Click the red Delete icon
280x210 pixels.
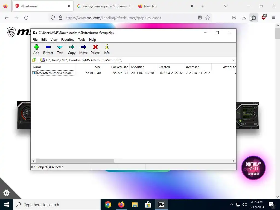tap(95, 49)
